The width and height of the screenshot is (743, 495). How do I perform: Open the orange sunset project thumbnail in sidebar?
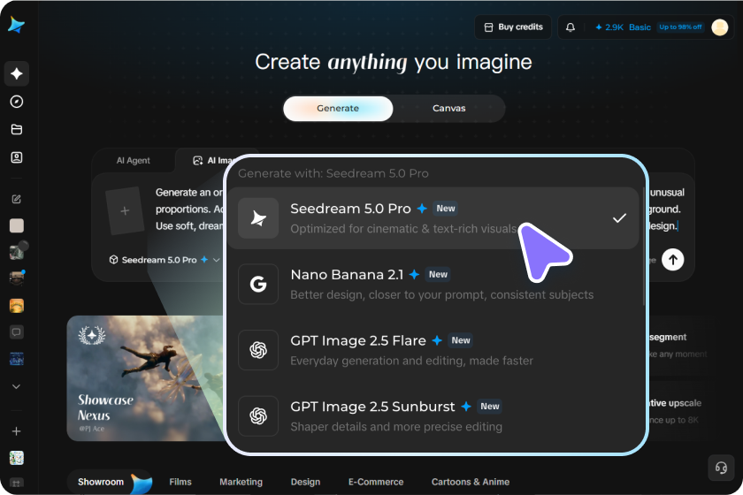coord(17,306)
